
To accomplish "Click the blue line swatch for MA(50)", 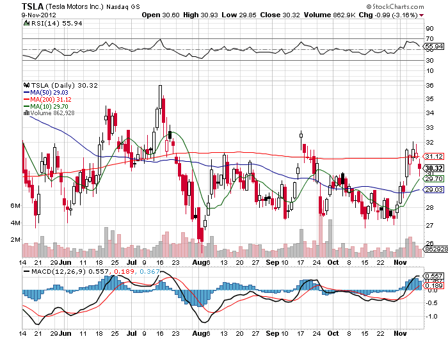I will [27, 93].
